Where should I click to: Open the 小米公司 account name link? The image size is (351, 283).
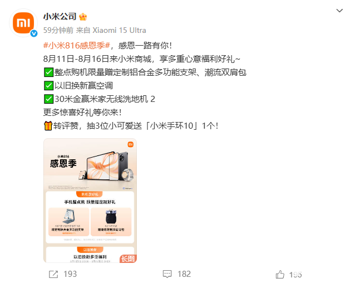coord(60,17)
